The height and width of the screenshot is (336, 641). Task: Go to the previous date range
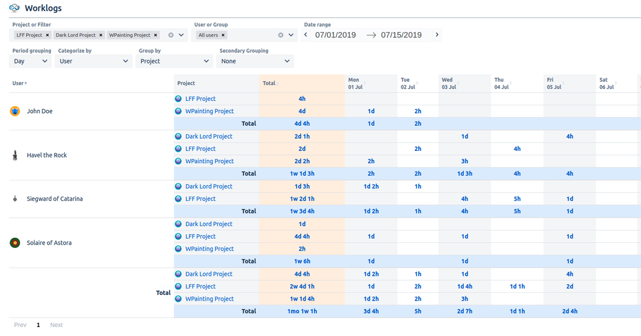[306, 35]
